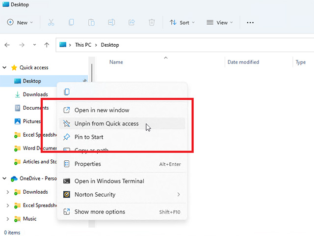
Task: Click the Cut scissors icon in toolbar
Action: [x=51, y=22]
